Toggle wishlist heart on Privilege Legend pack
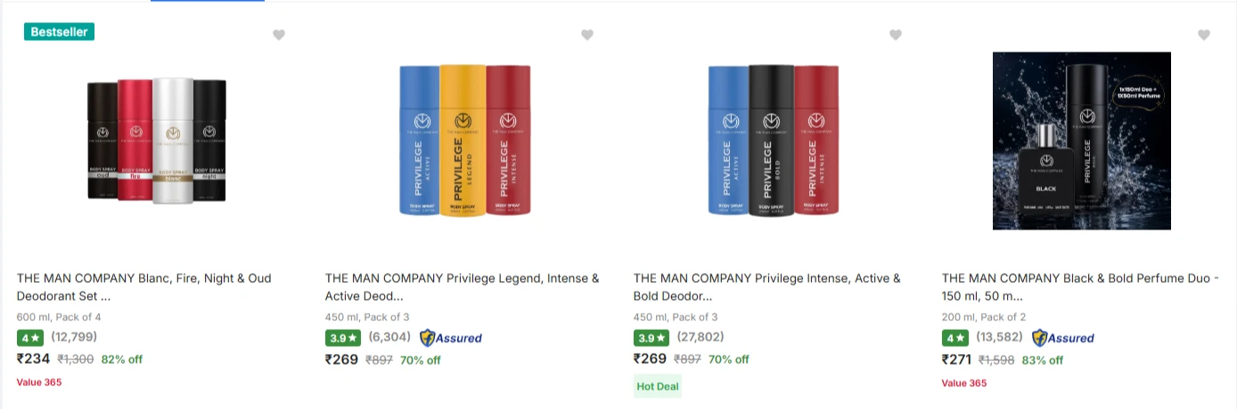This screenshot has width=1237, height=410. [587, 35]
